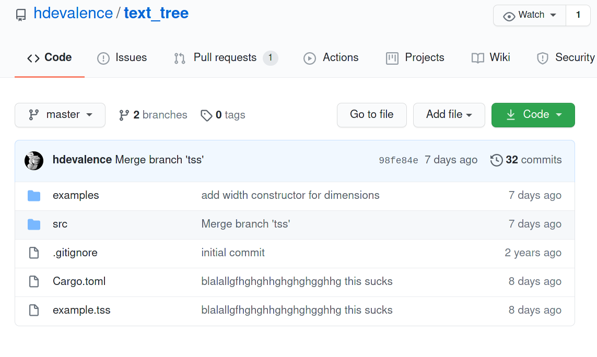
Task: Click '8 days ago' in Cargo.toml row
Action: click(x=535, y=281)
